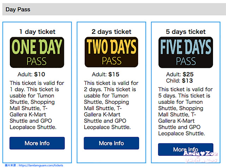Click the 5 days ticket description text
226x168 pixels.
(x=185, y=111)
